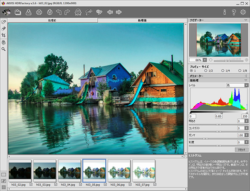The height and width of the screenshot is (191, 250).
Task: Click the Print icon in the top toolbar
Action: pyautogui.click(x=39, y=12)
